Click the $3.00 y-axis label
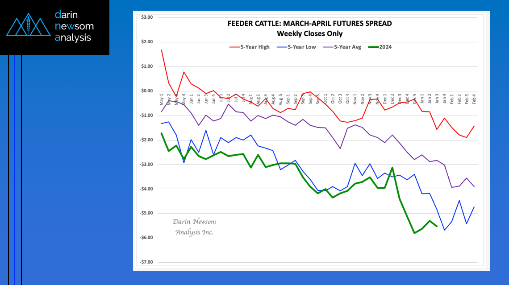 point(147,17)
